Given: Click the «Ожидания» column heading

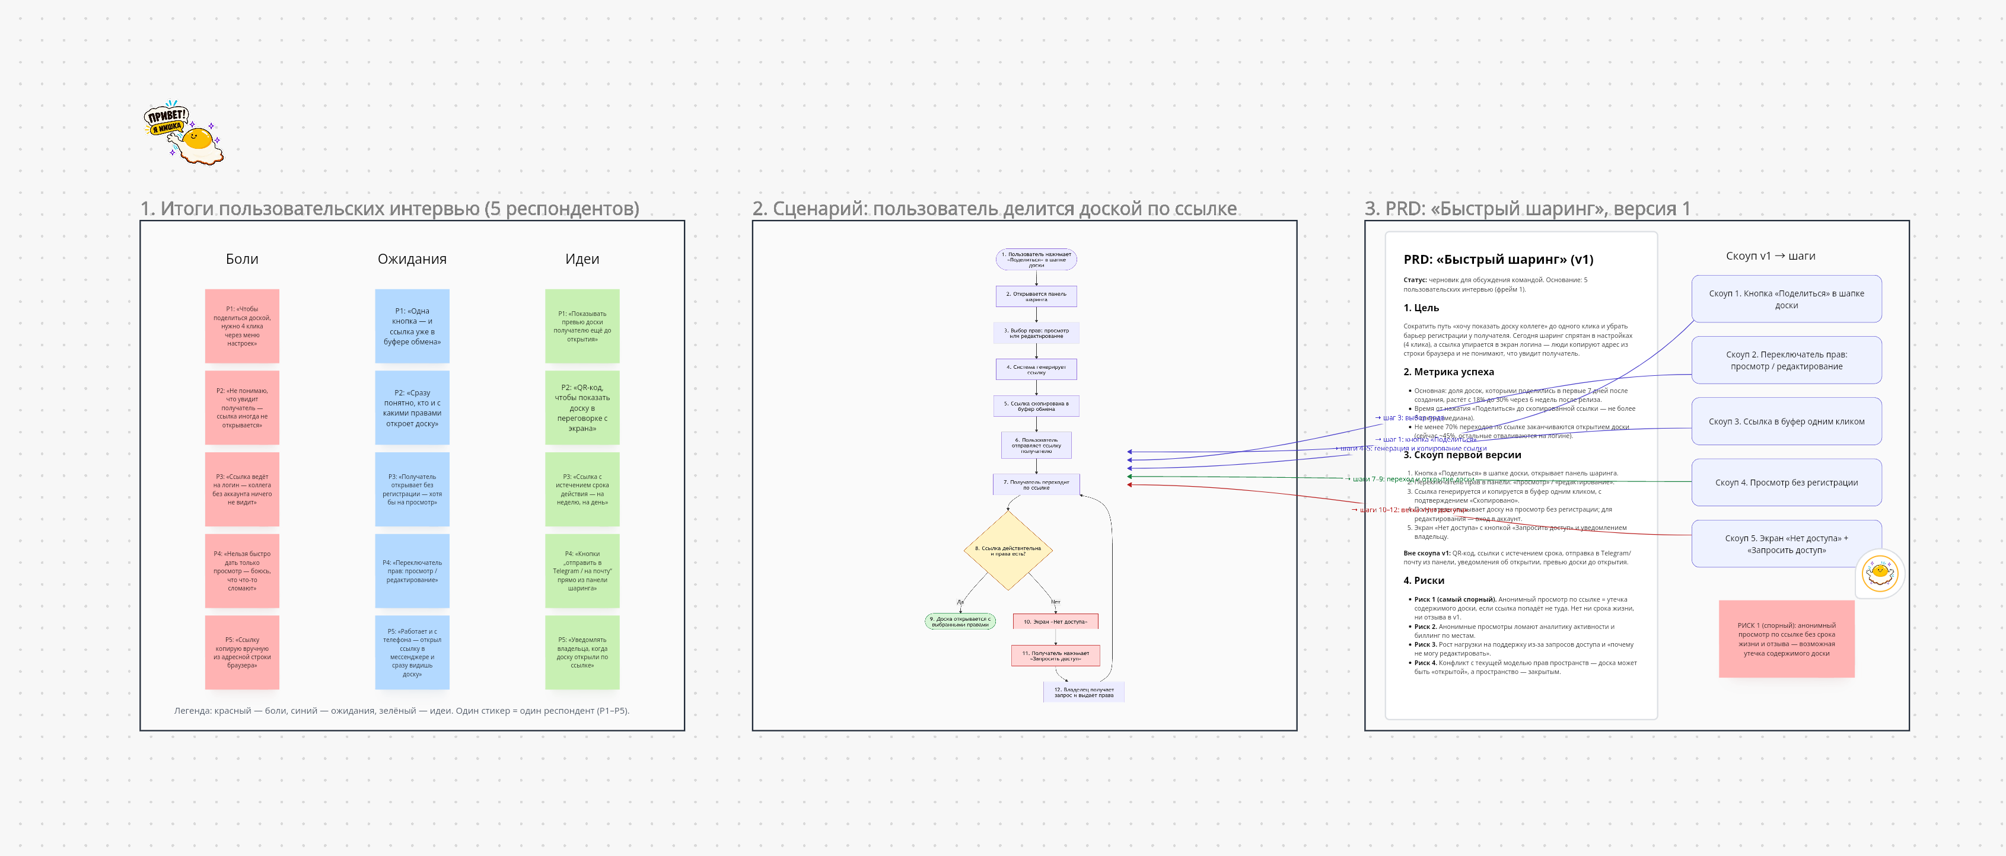Looking at the screenshot, I should (x=412, y=259).
